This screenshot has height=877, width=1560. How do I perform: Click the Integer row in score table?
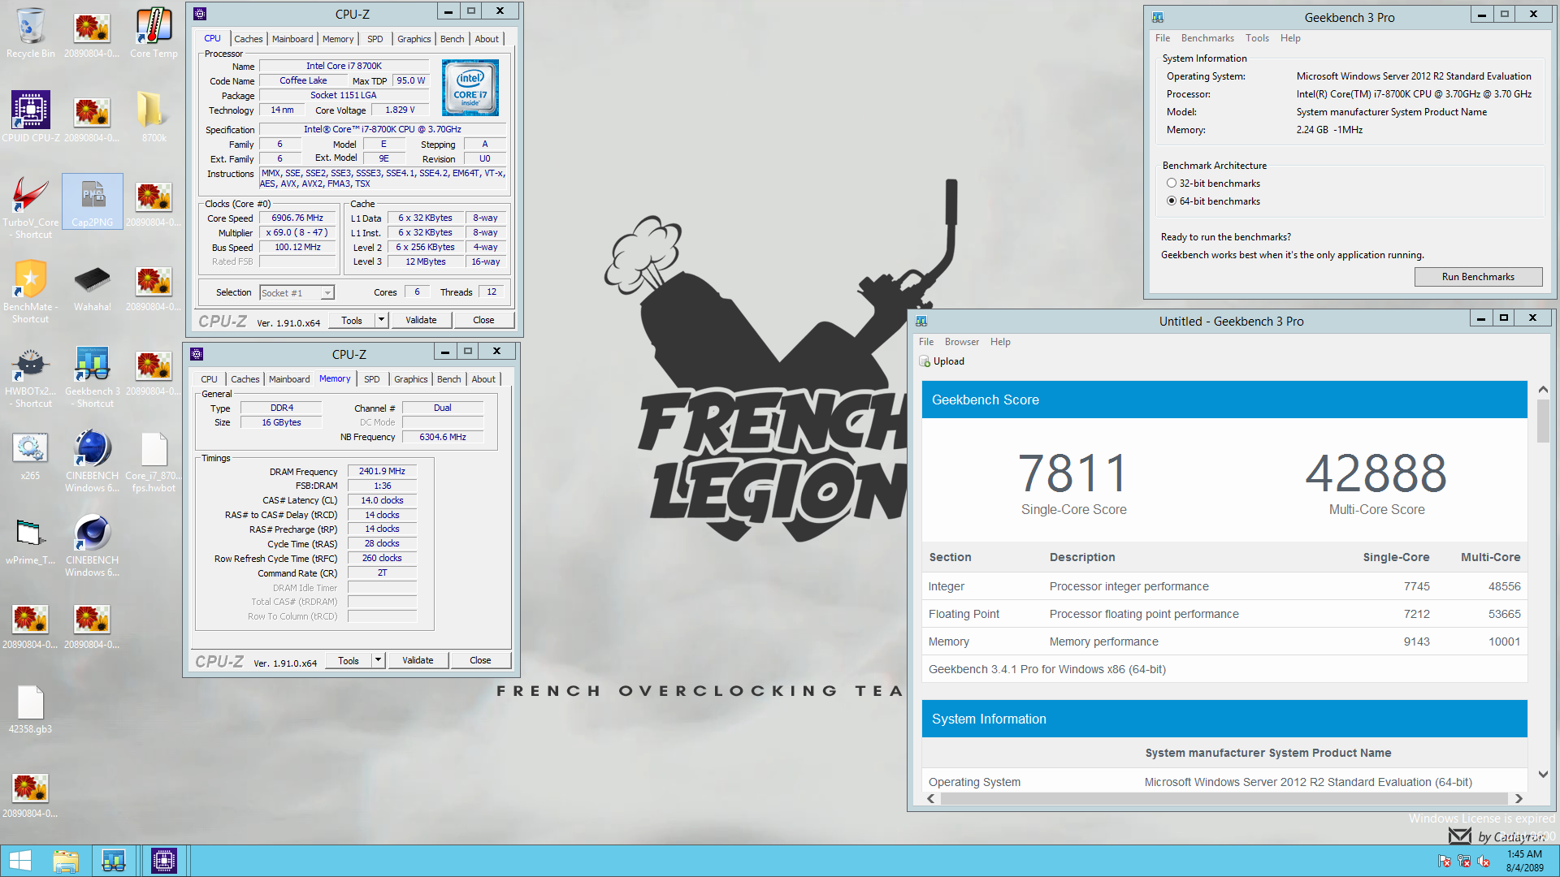[1224, 586]
